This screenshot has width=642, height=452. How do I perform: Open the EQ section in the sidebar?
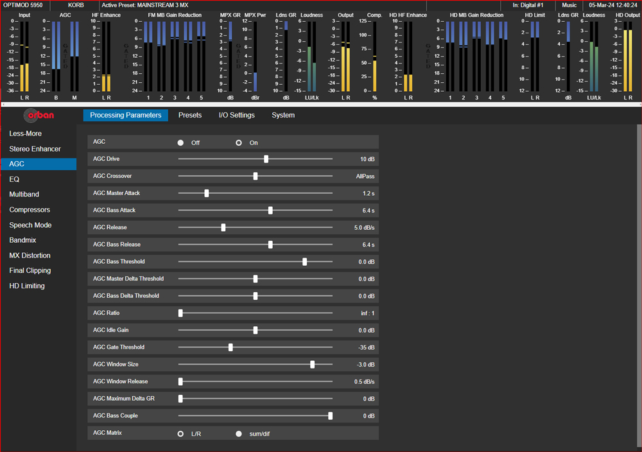coord(14,179)
